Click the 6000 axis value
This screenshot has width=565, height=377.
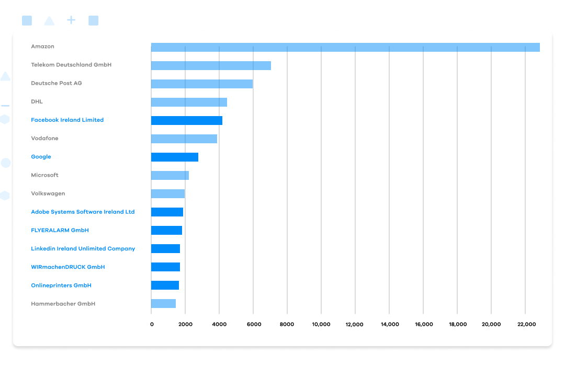[x=254, y=324]
